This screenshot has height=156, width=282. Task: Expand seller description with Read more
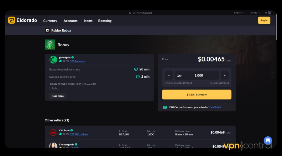tap(58, 96)
